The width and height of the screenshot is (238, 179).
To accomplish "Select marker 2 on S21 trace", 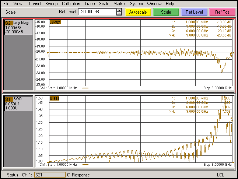I will (x=109, y=55).
